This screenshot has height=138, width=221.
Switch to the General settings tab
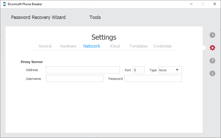(x=45, y=46)
